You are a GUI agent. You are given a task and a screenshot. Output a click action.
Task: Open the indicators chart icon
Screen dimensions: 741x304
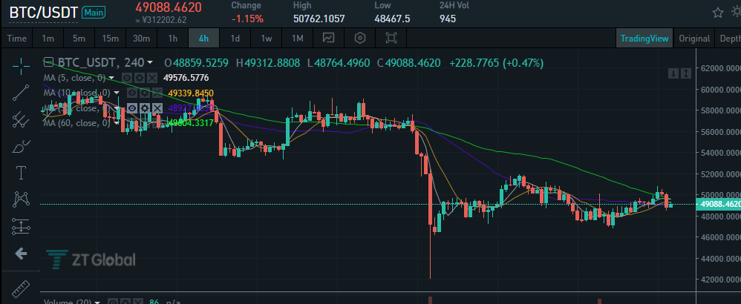coord(328,39)
